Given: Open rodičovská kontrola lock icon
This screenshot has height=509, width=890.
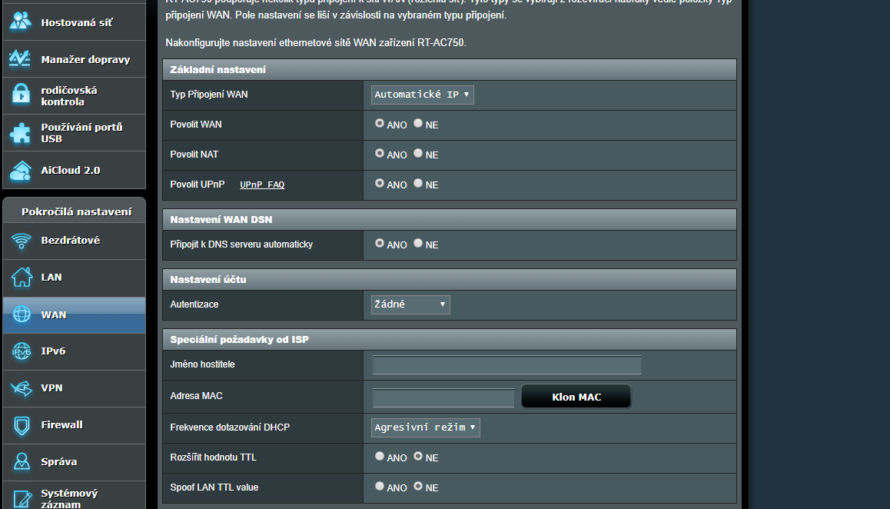Looking at the screenshot, I should pos(20,95).
